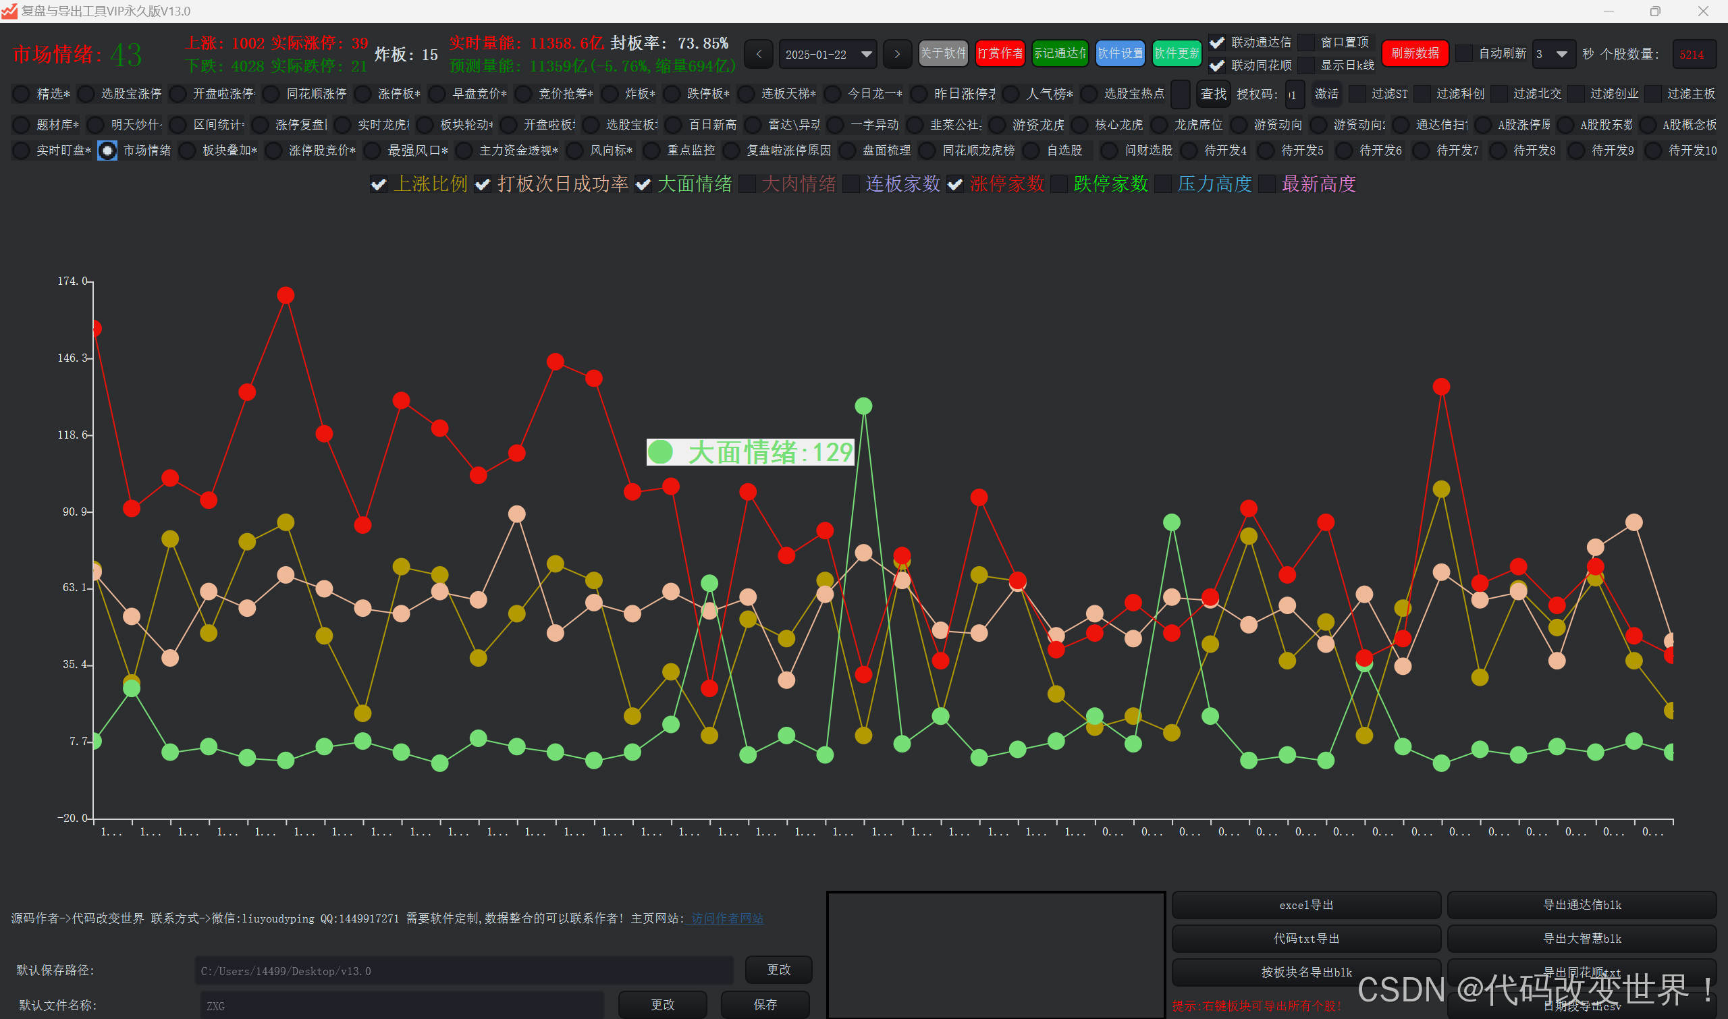This screenshot has height=1019, width=1728.
Task: Click the previous date arrow button
Action: pyautogui.click(x=758, y=53)
